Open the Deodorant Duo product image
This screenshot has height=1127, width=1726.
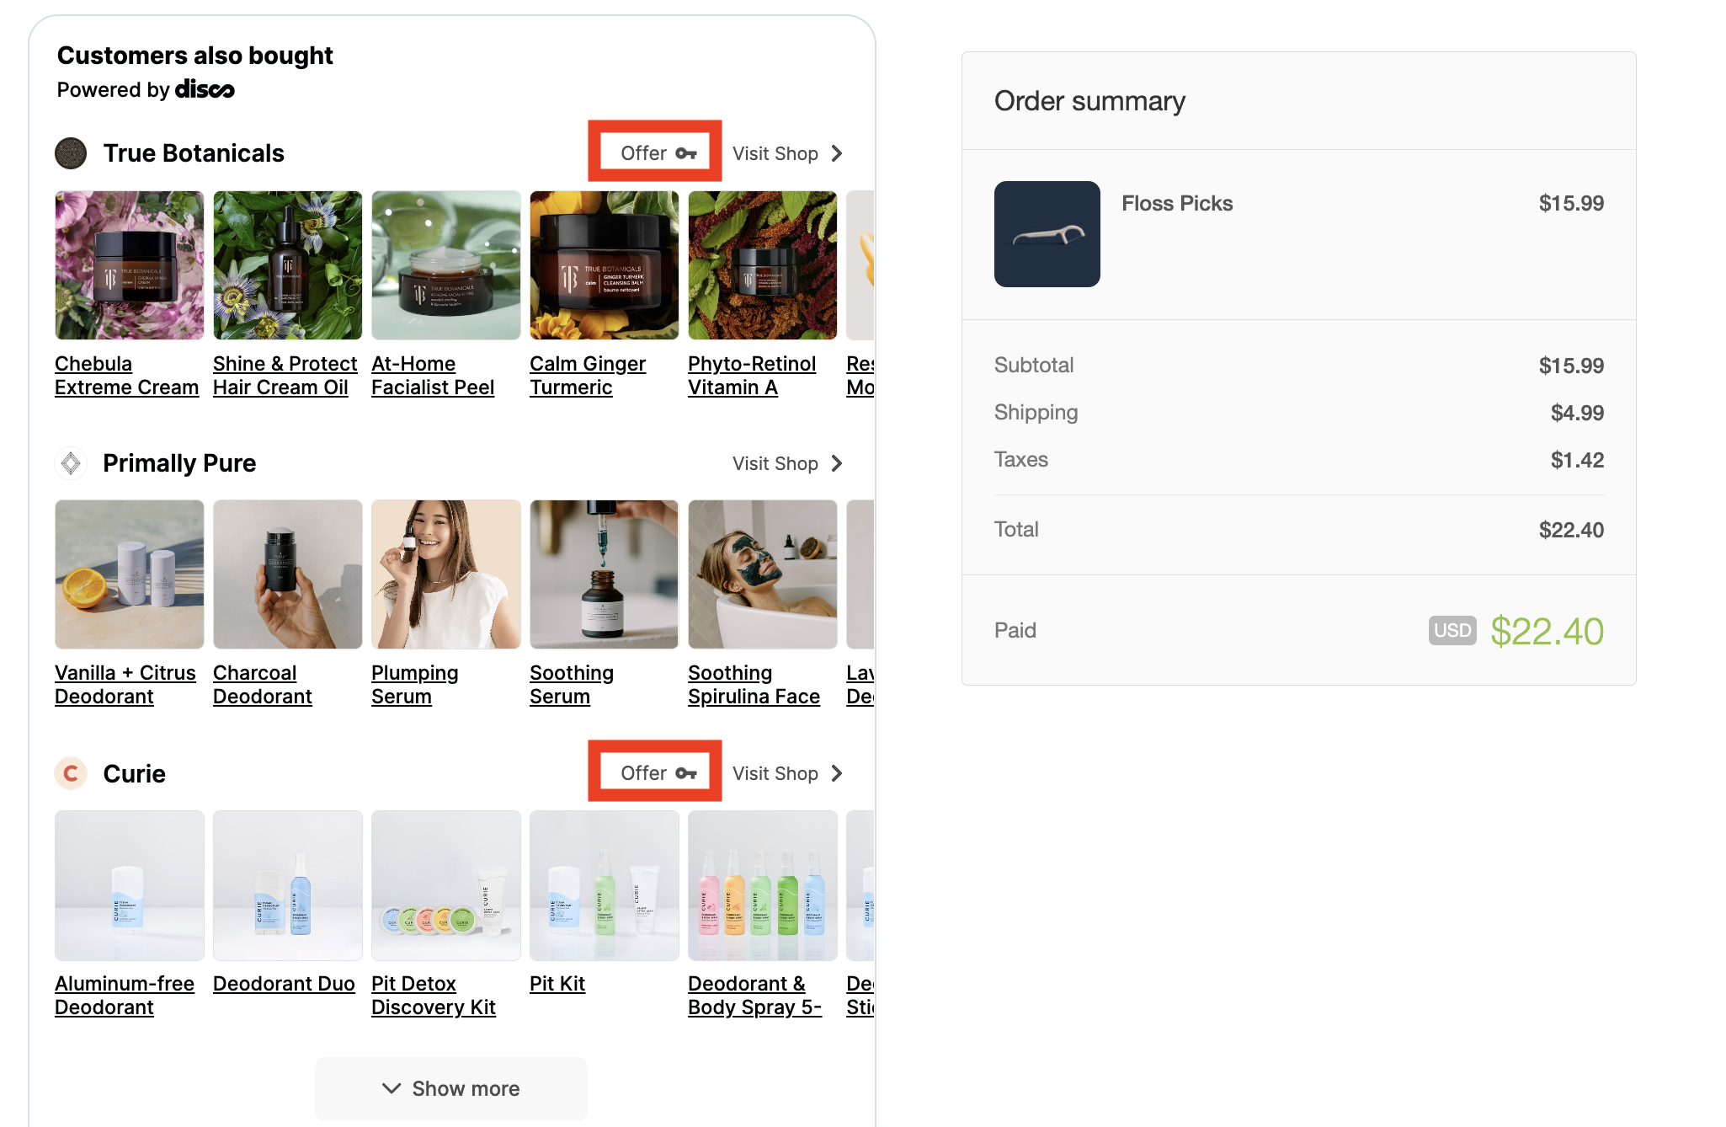coord(288,885)
